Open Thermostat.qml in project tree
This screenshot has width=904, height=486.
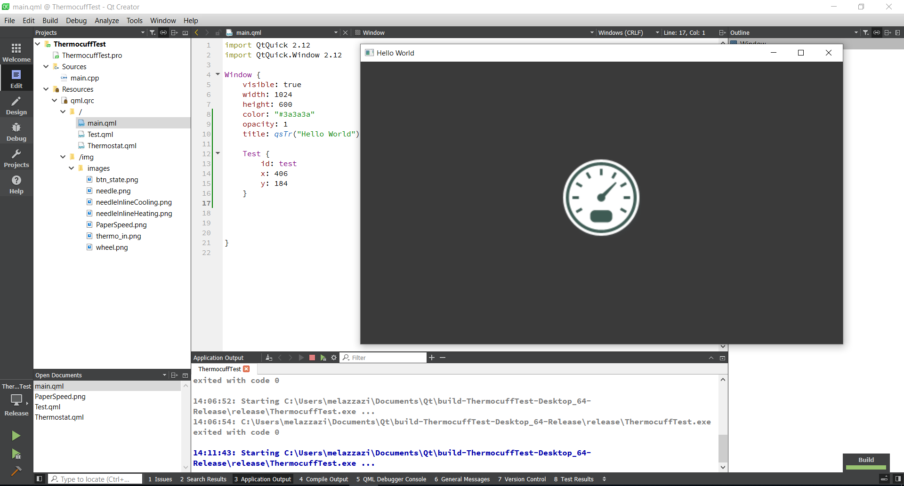pos(112,145)
